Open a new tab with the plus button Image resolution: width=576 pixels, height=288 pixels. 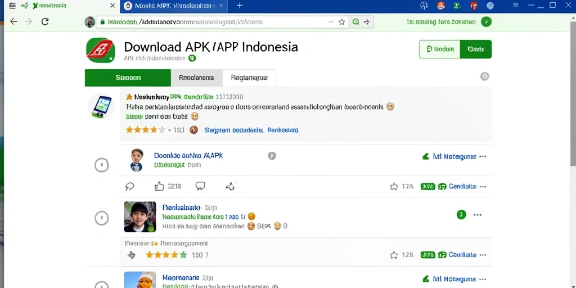(240, 6)
